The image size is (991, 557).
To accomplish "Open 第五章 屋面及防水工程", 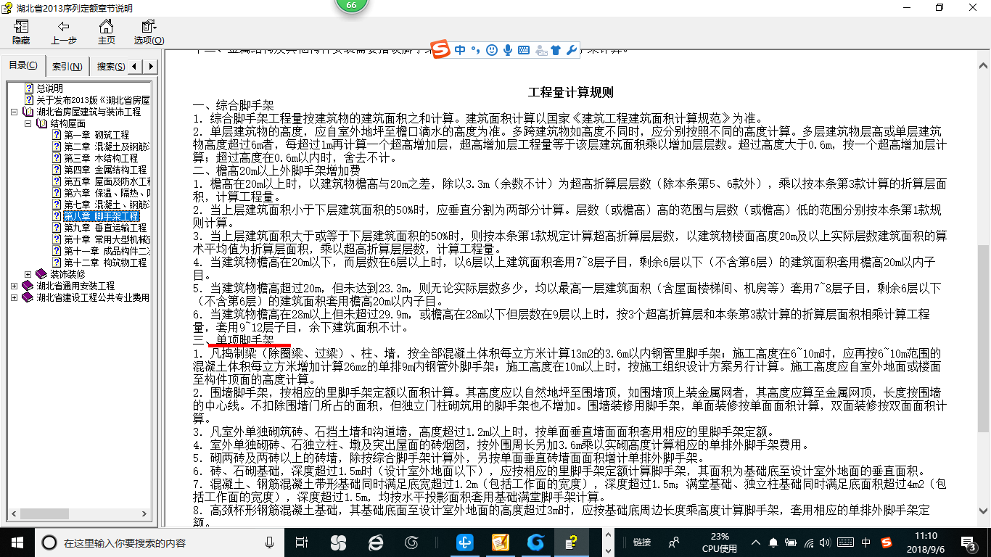I will (107, 181).
